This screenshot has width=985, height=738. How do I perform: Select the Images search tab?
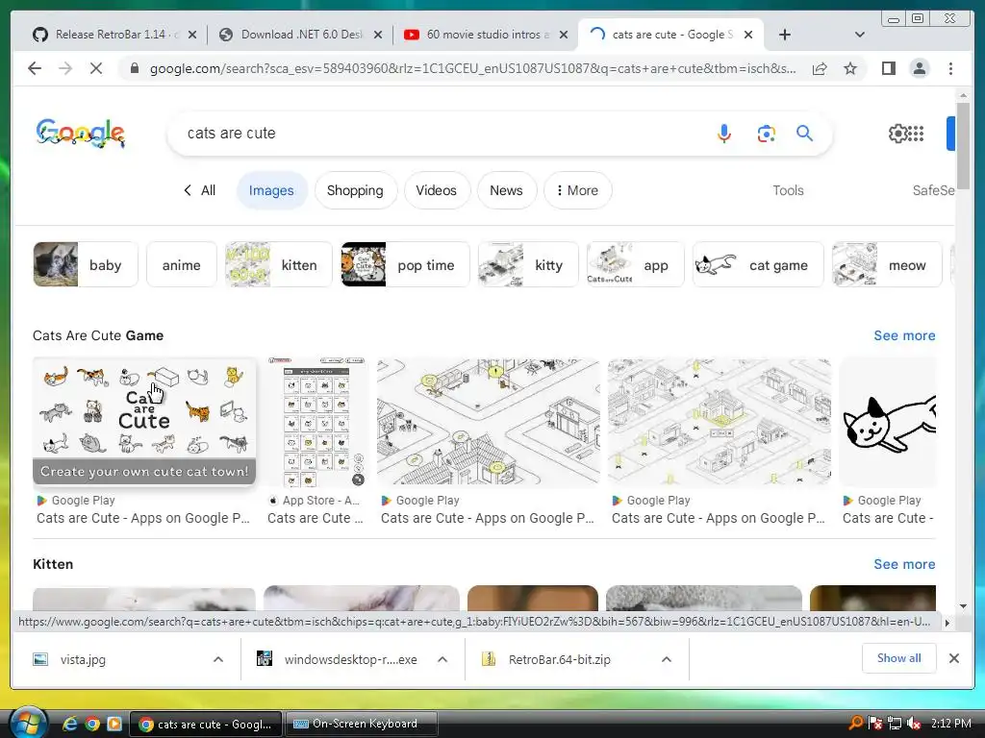[271, 190]
